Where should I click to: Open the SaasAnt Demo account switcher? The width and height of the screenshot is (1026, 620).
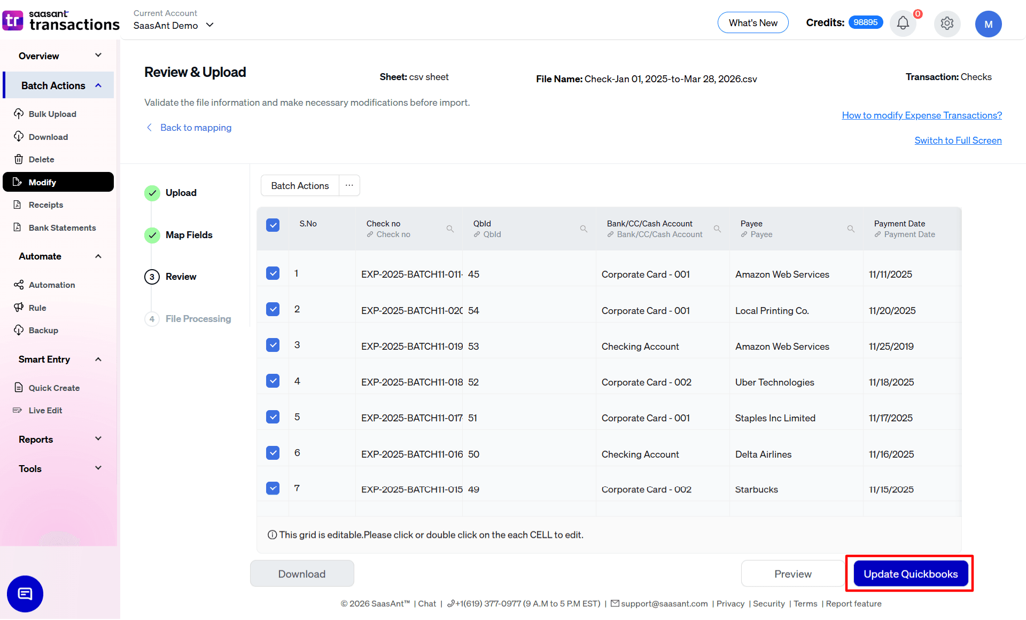click(209, 25)
